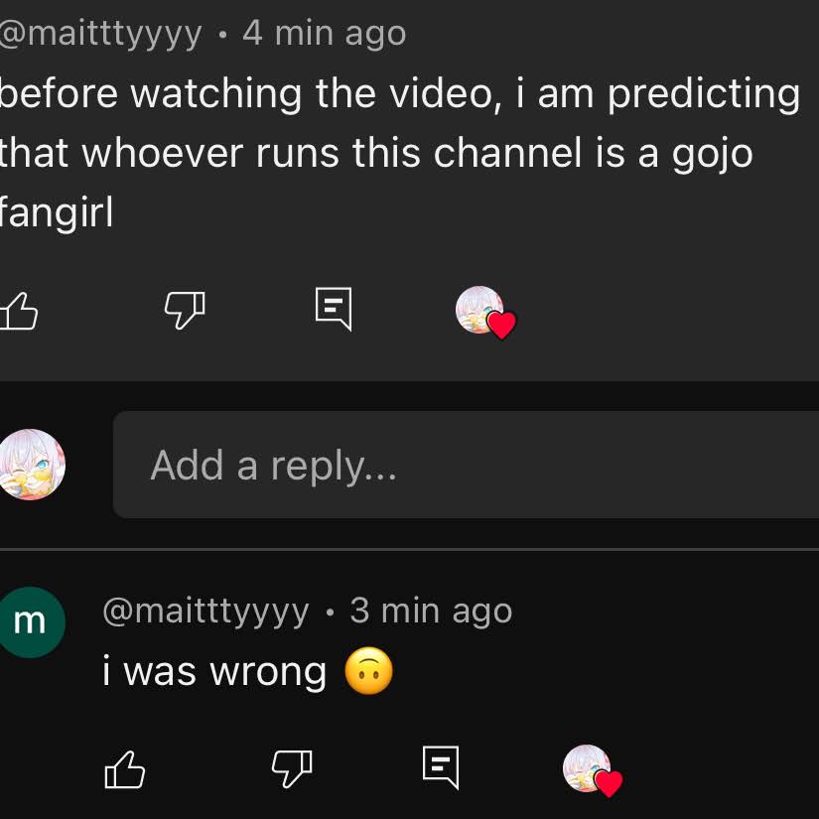Dislike the gojo fangirl prediction comment
819x819 pixels.
(185, 311)
